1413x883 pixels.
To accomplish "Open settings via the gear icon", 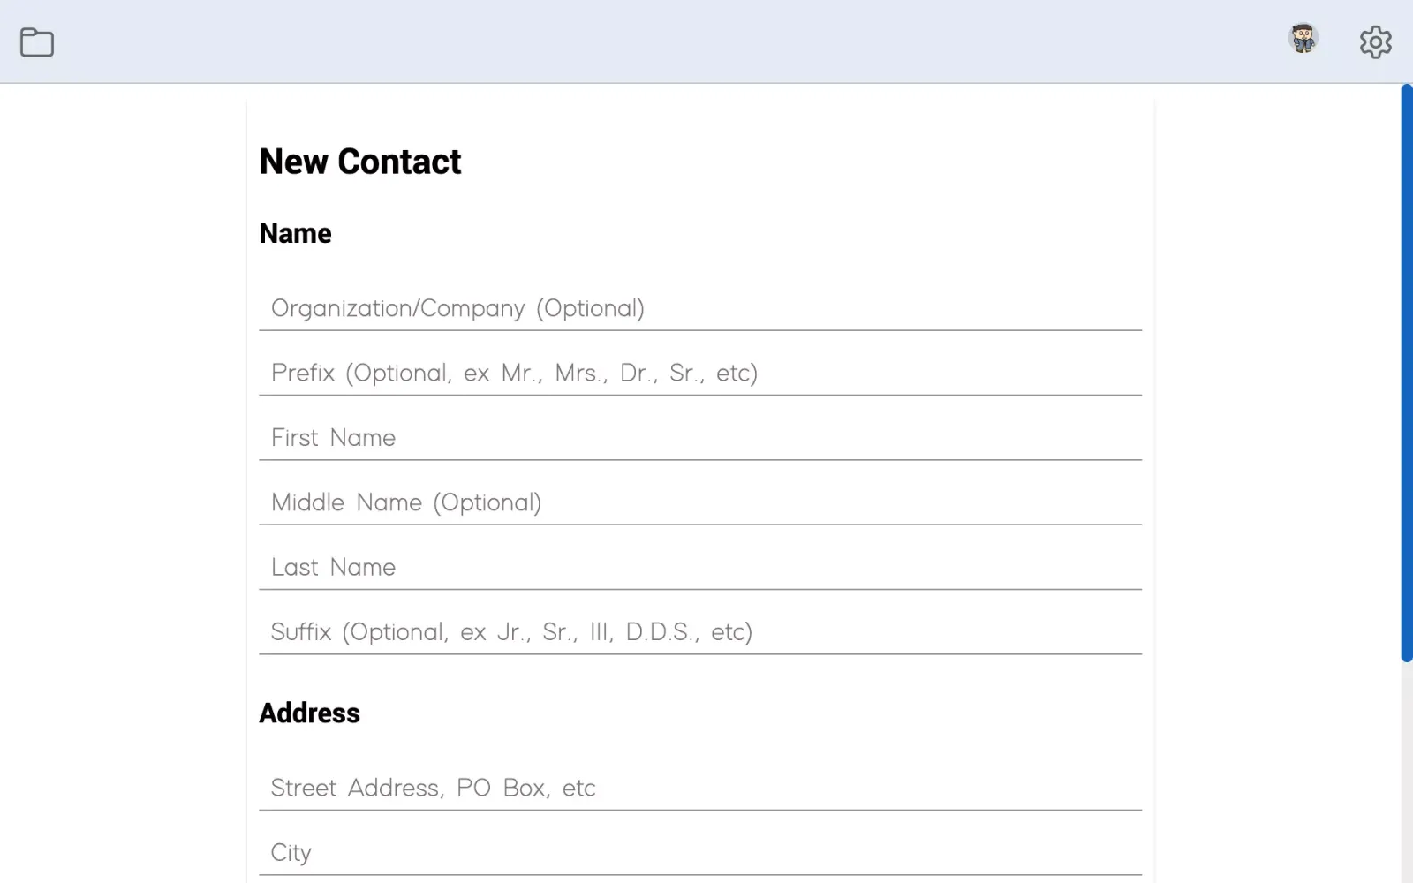I will tap(1375, 42).
